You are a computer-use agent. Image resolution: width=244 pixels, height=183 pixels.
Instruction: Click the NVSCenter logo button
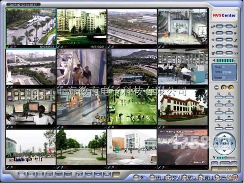224,15
